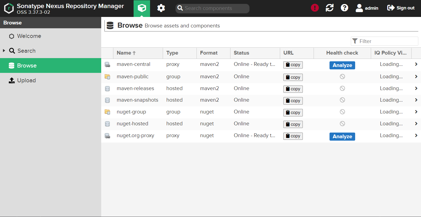The width and height of the screenshot is (421, 217).
Task: Click the Health check column header
Action: tap(342, 53)
